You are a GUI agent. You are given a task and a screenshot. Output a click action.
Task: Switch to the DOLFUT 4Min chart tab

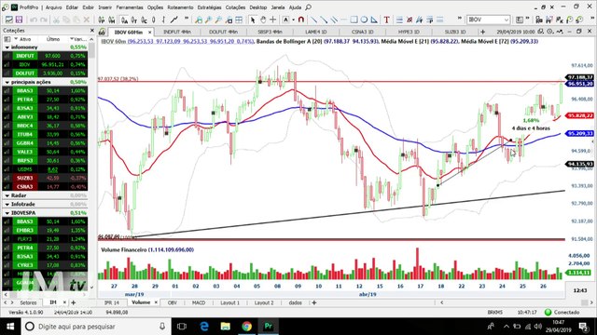click(x=223, y=32)
